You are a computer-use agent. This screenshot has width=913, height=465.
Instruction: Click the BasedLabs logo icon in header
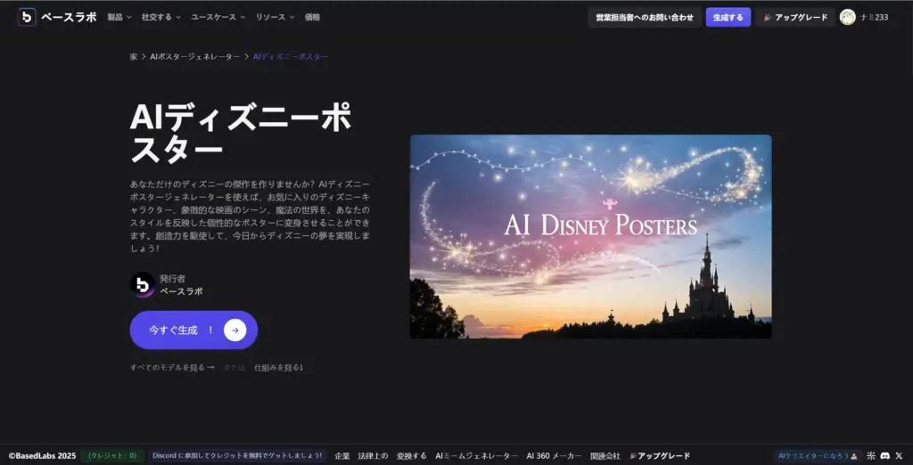coord(27,17)
